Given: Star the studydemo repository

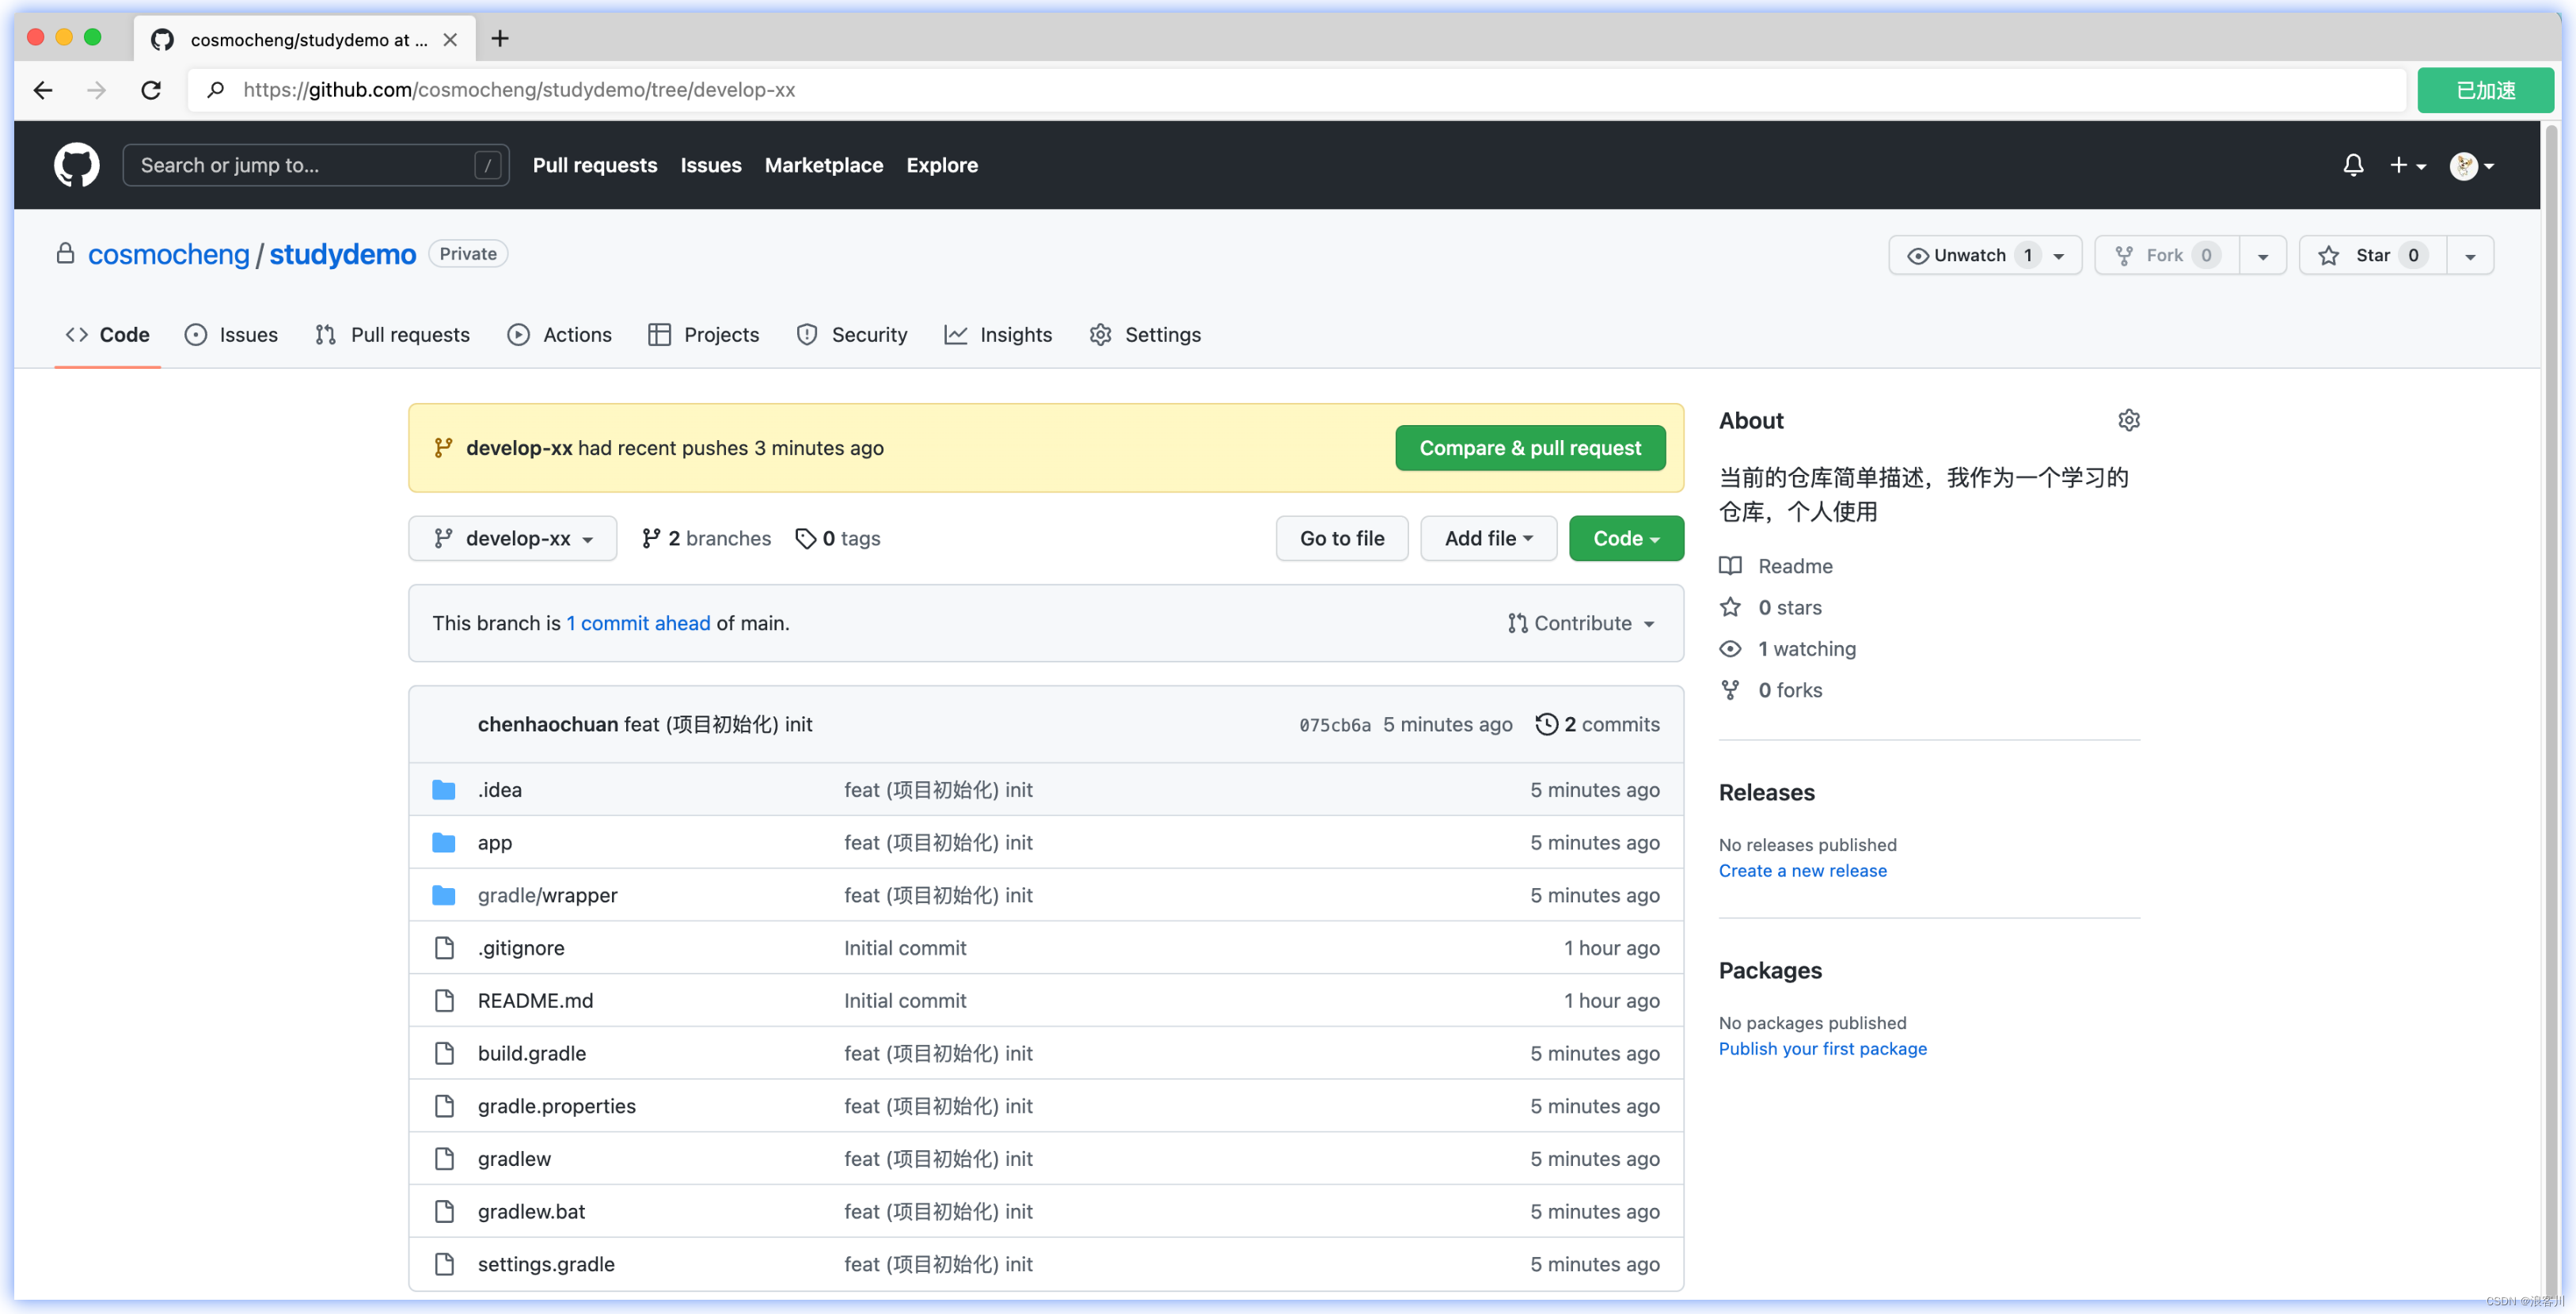Looking at the screenshot, I should (x=2372, y=255).
